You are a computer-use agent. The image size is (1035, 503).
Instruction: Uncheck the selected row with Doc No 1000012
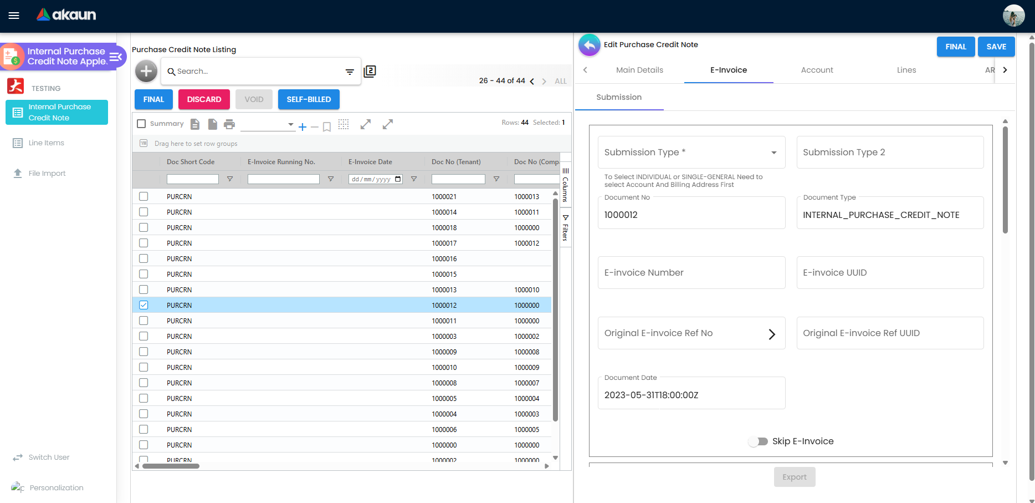coord(144,305)
